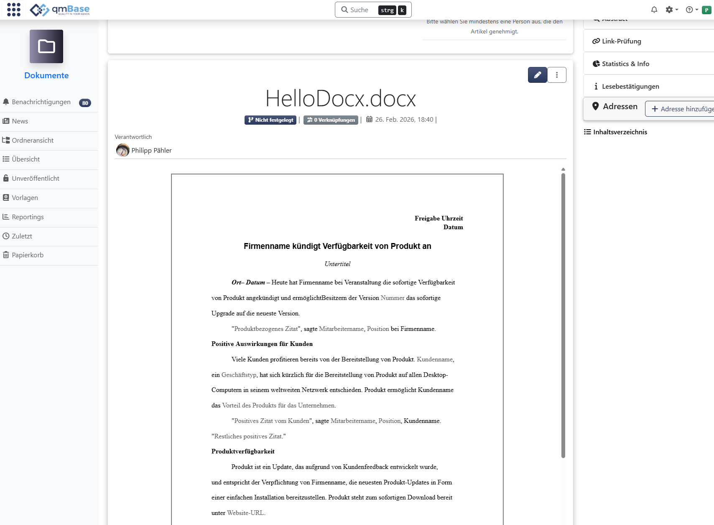Viewport: 714px width, 525px height.
Task: Edit HelloDocx.docx using the pencil icon
Action: [x=537, y=74]
